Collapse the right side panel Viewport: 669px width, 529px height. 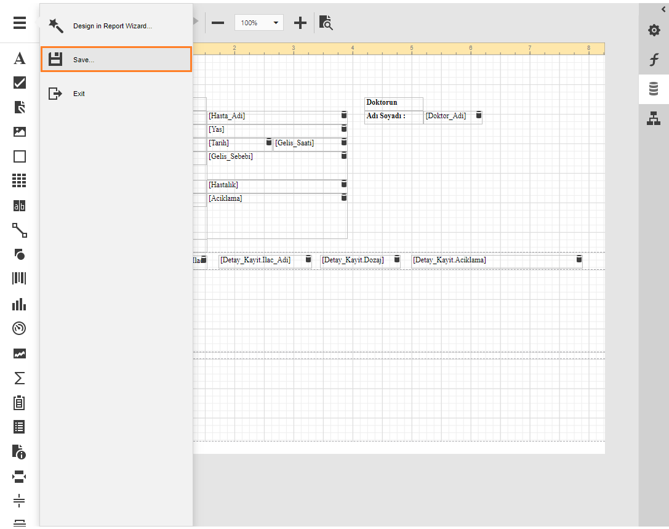click(x=663, y=7)
